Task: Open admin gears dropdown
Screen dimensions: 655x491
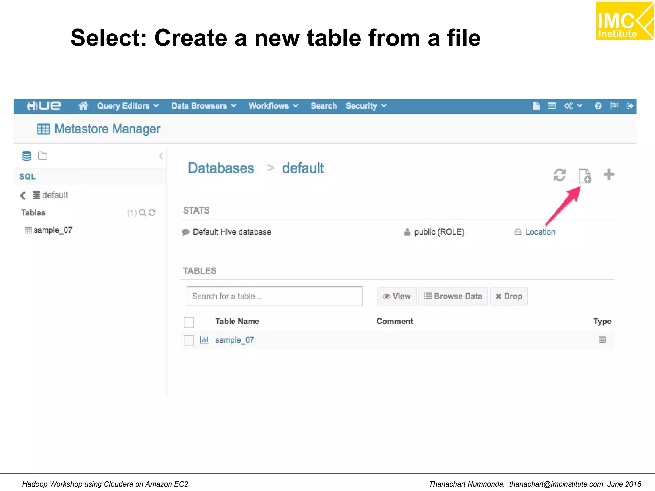Action: [573, 106]
